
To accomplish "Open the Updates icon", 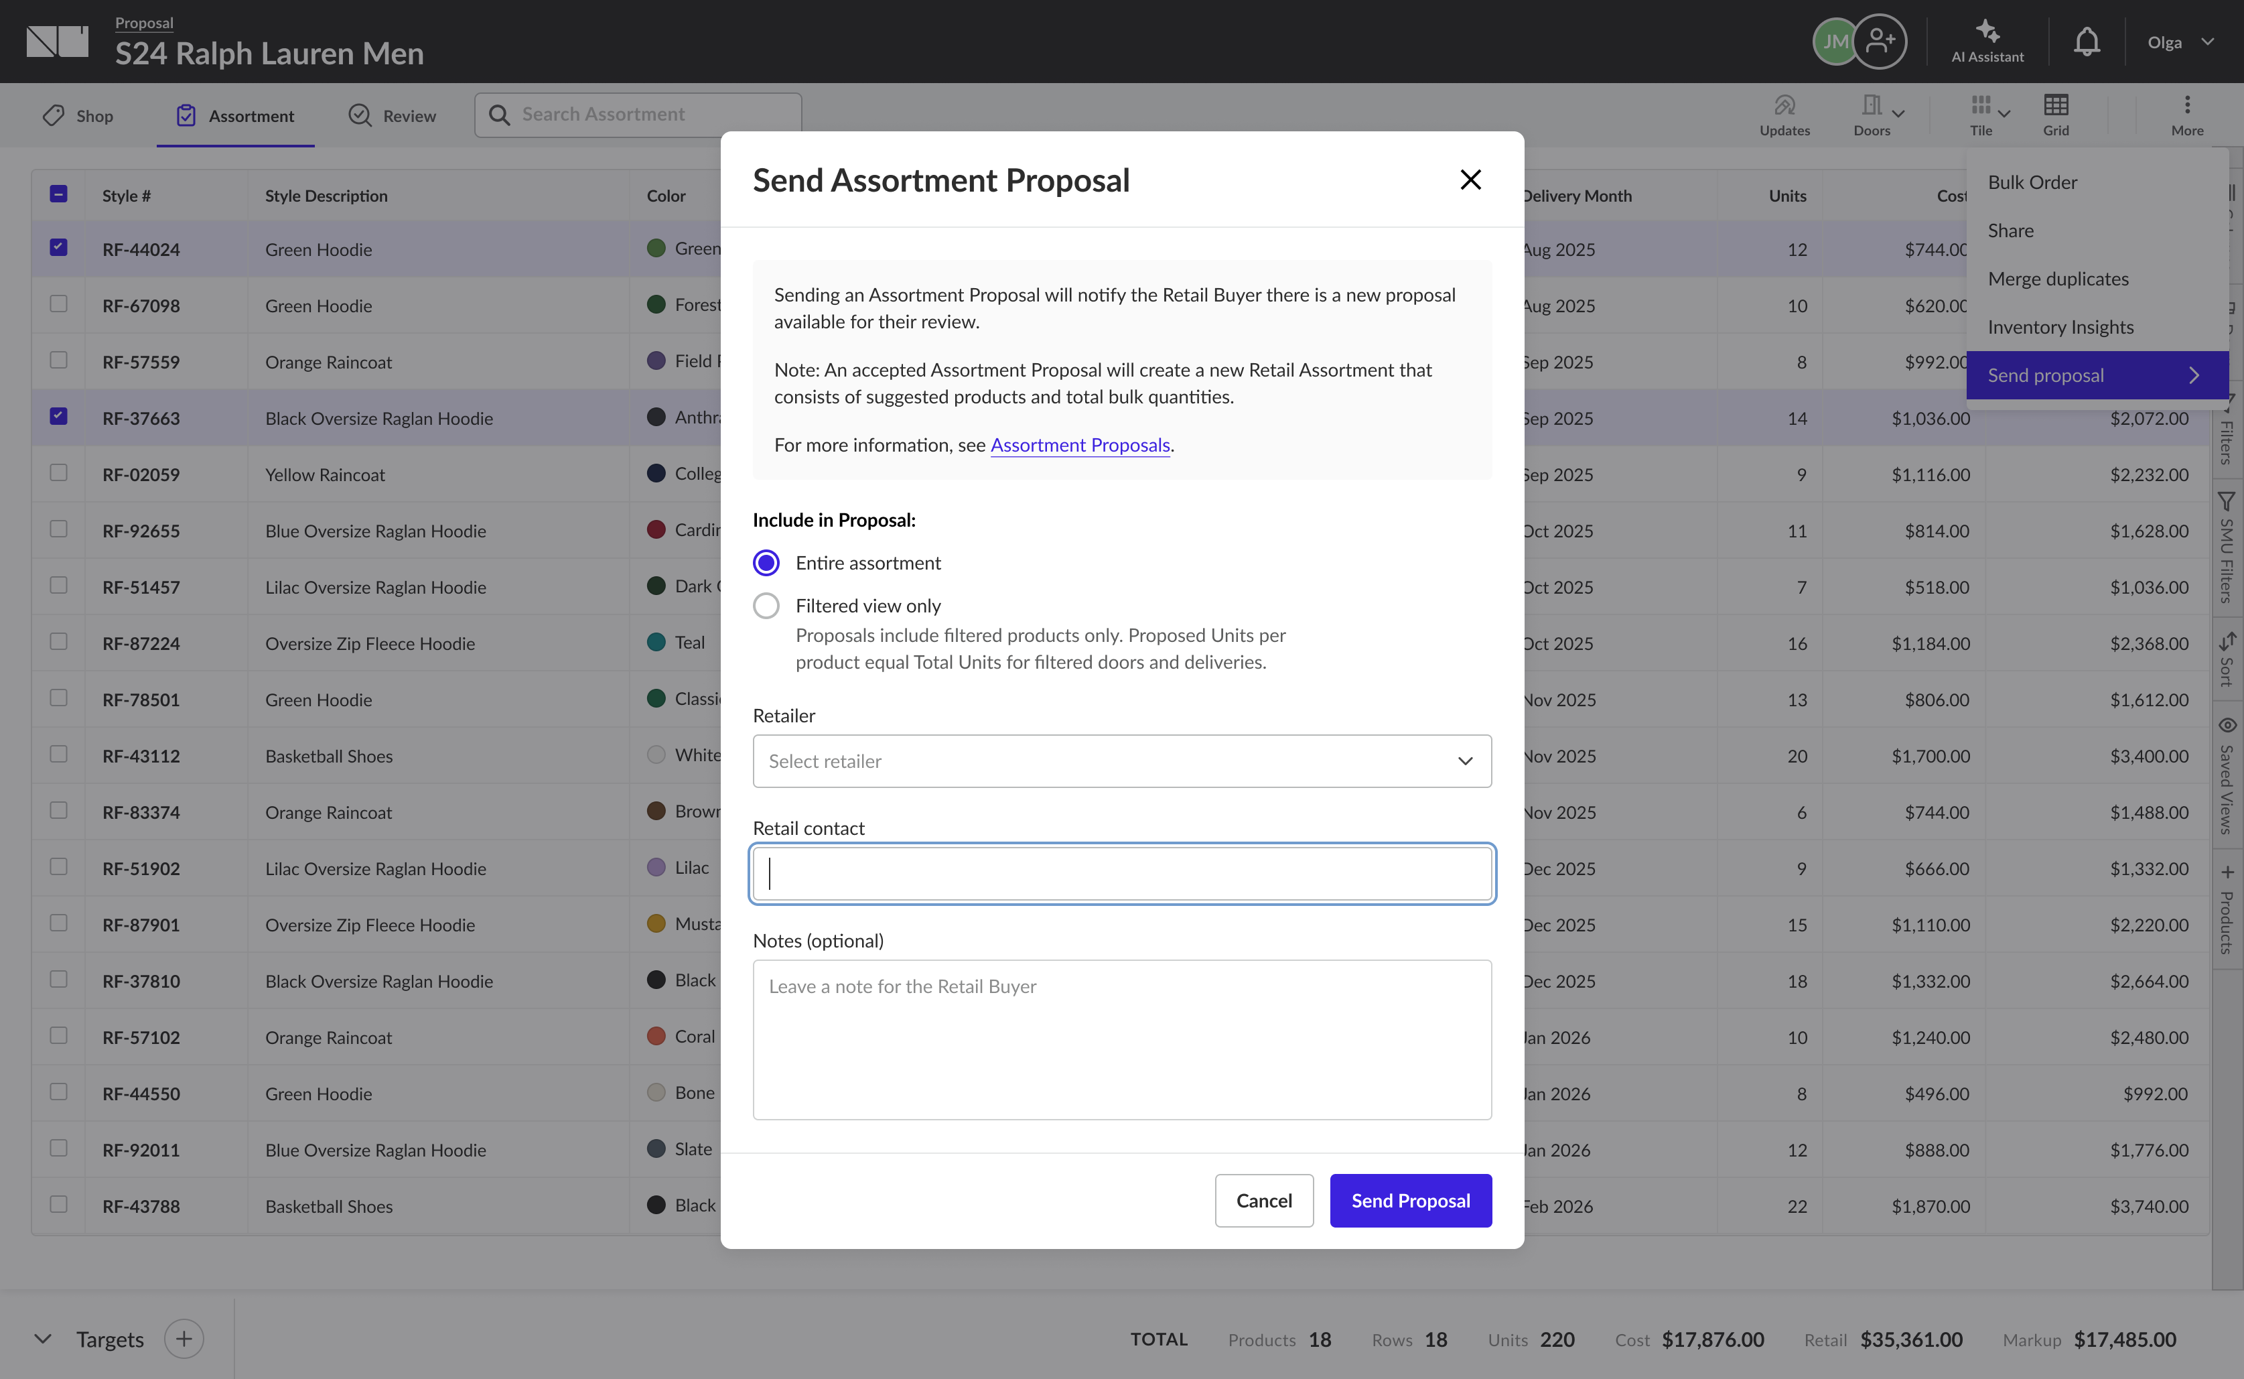I will click(x=1784, y=105).
